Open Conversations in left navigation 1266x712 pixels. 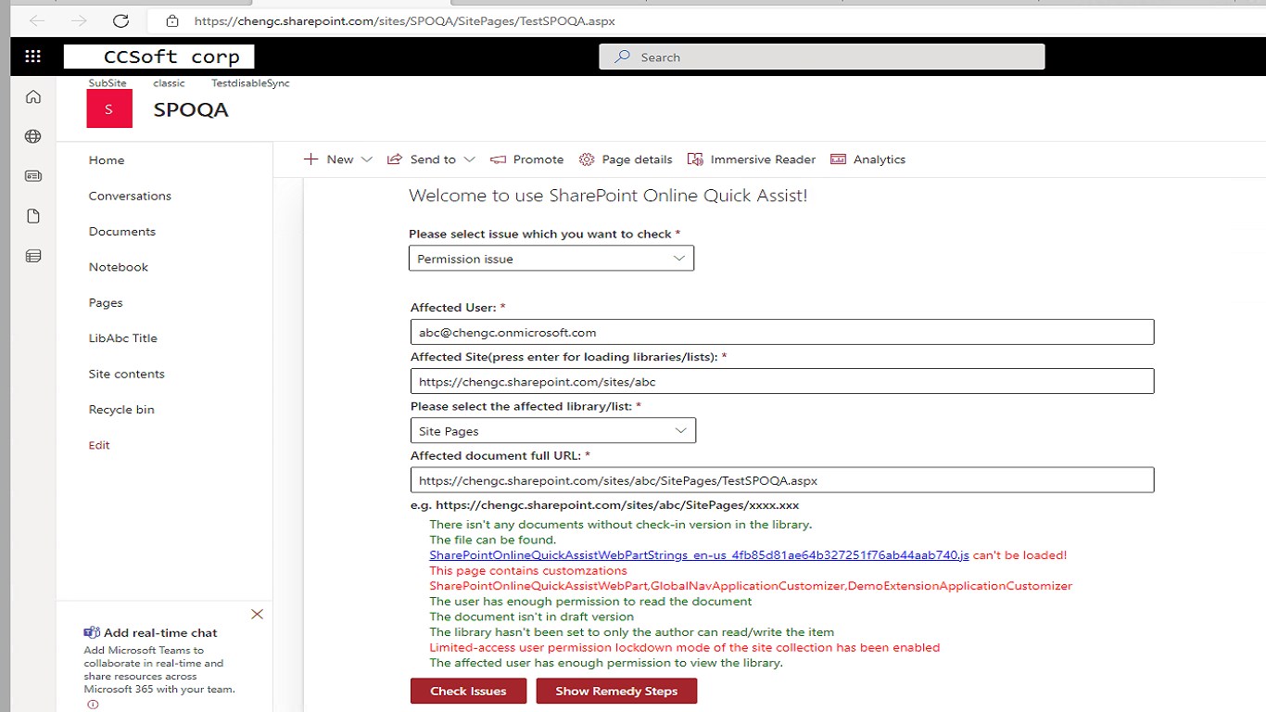(x=130, y=196)
